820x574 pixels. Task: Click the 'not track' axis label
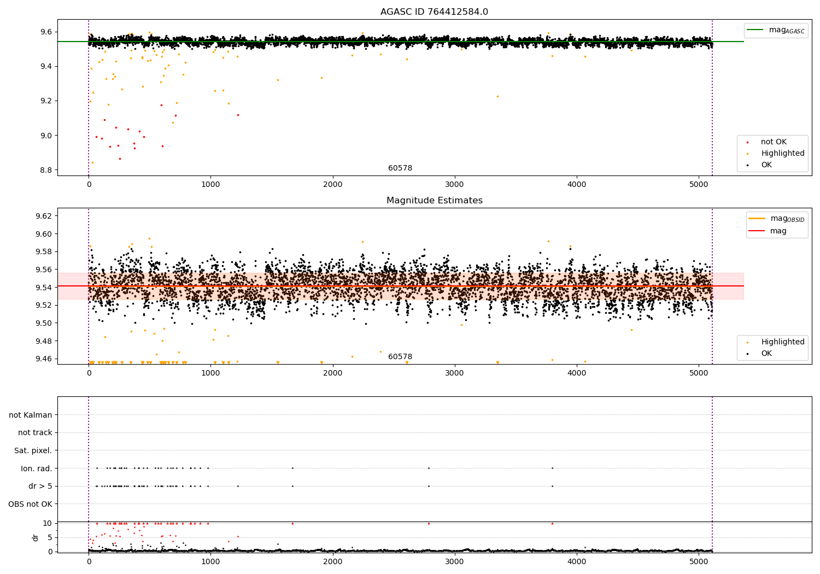click(x=35, y=433)
